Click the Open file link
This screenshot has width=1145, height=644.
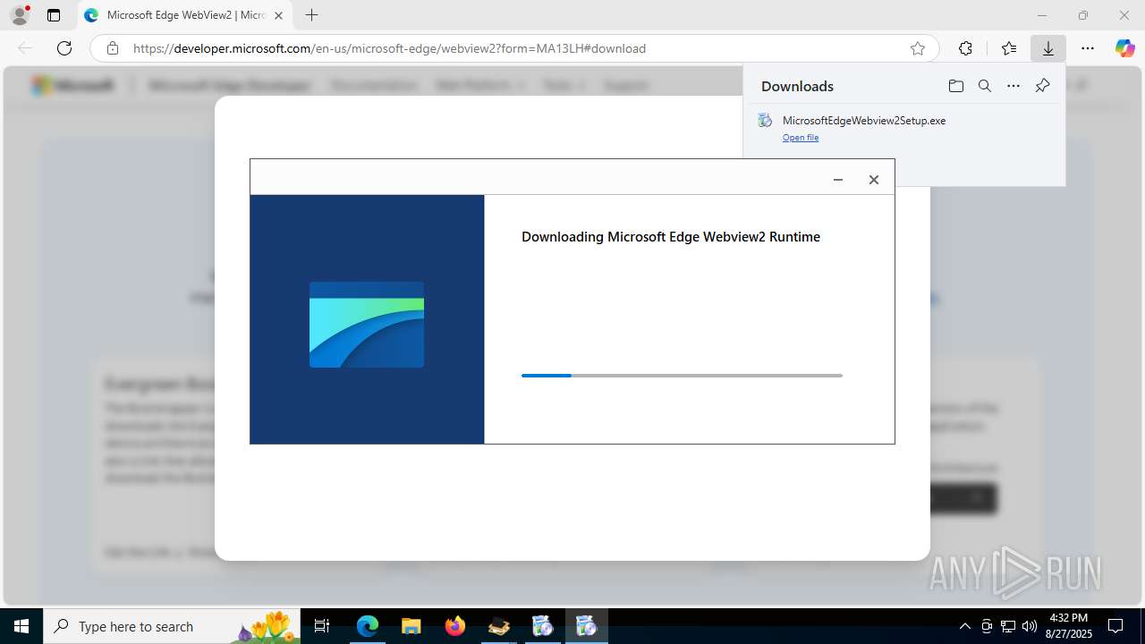click(801, 138)
